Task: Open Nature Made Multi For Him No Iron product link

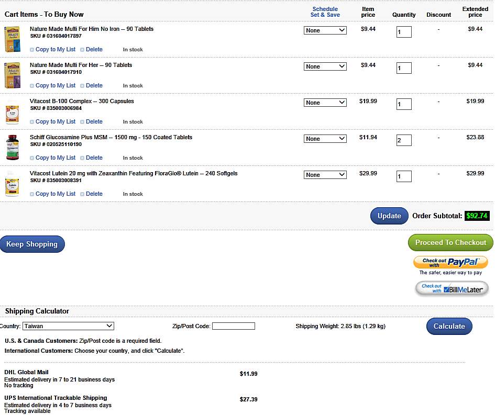Action: pos(92,29)
